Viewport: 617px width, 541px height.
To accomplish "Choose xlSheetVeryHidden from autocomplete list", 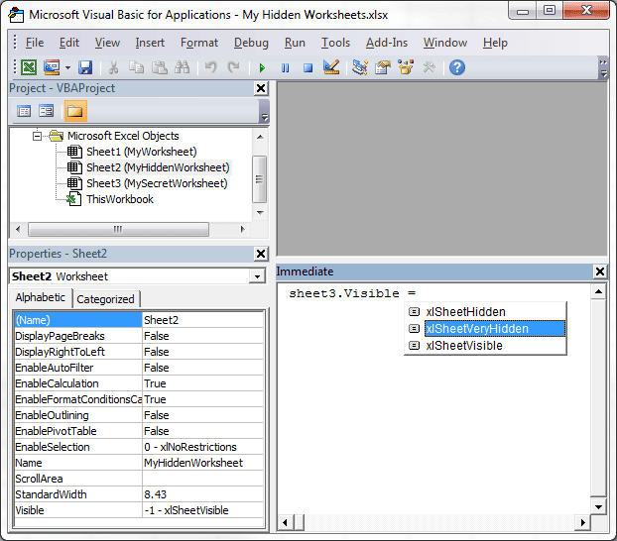I will [486, 329].
